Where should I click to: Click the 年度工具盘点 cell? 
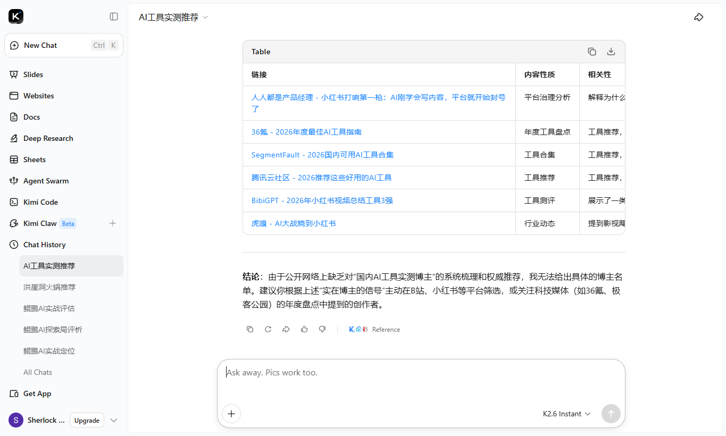coord(547,132)
